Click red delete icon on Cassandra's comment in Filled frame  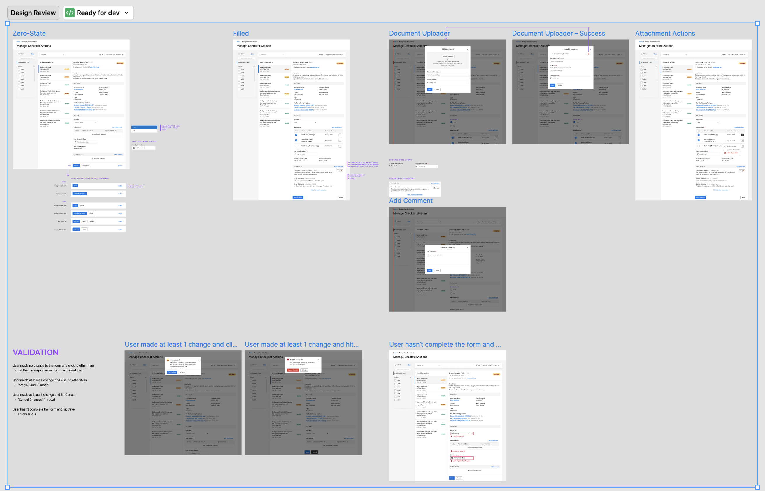coord(341,171)
